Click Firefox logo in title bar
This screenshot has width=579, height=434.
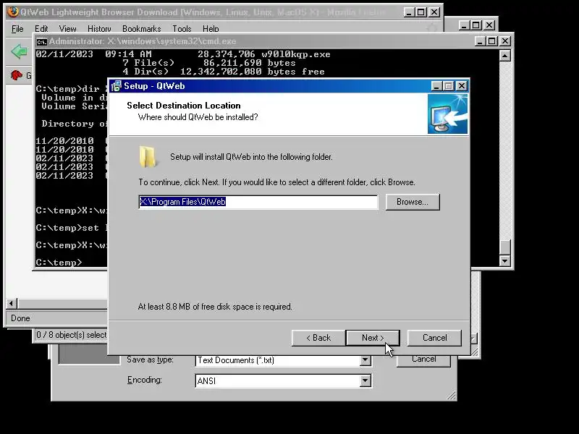13,12
